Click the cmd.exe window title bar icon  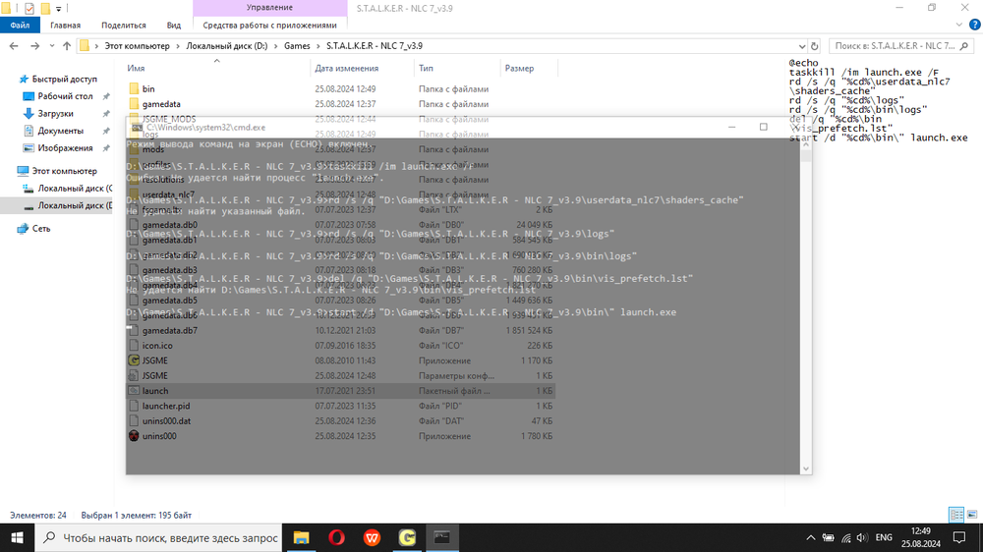pyautogui.click(x=137, y=127)
